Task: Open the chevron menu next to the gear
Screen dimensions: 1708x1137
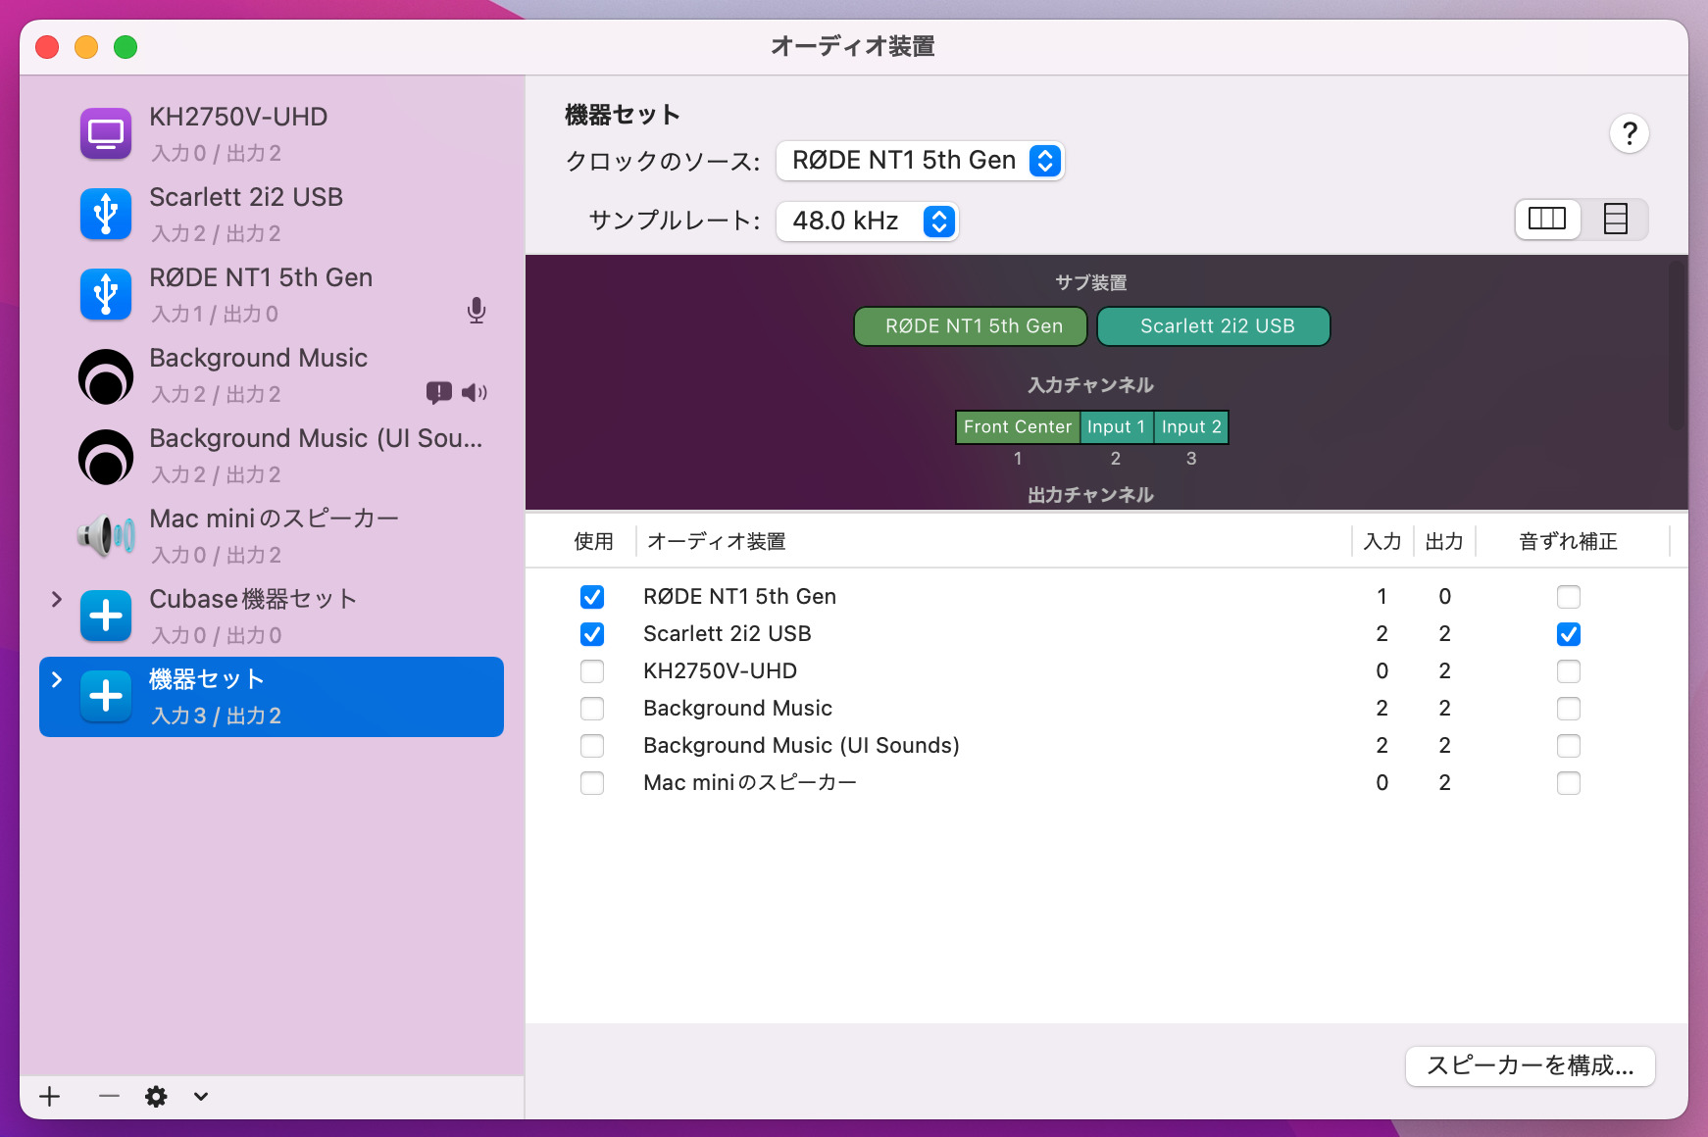Action: pos(201,1096)
